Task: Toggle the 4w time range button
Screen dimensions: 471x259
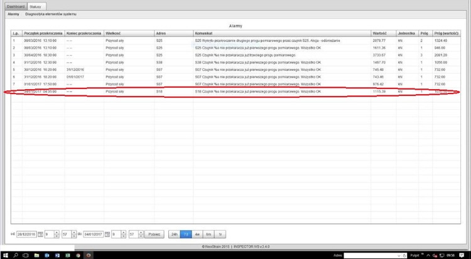Action: [197, 234]
